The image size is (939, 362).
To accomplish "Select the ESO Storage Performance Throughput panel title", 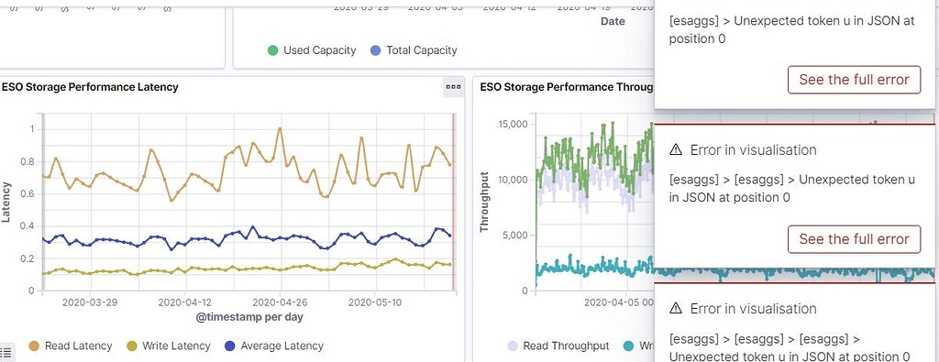I will point(567,87).
